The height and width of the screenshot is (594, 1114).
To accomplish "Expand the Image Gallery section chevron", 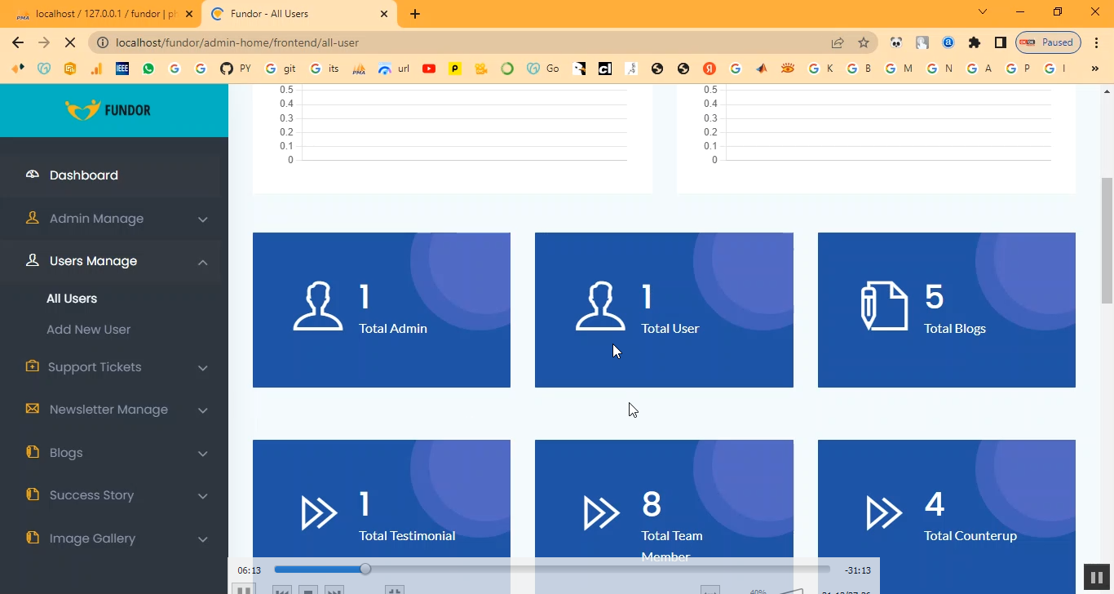I will (203, 539).
